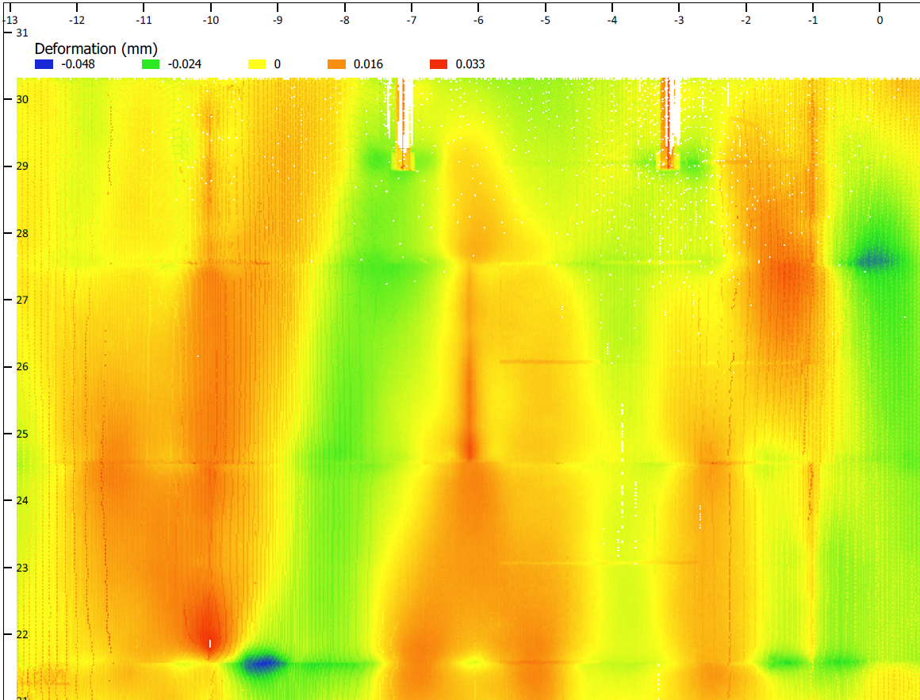Probe the blue spot at the right edge
This screenshot has height=700, width=920.
[876, 259]
